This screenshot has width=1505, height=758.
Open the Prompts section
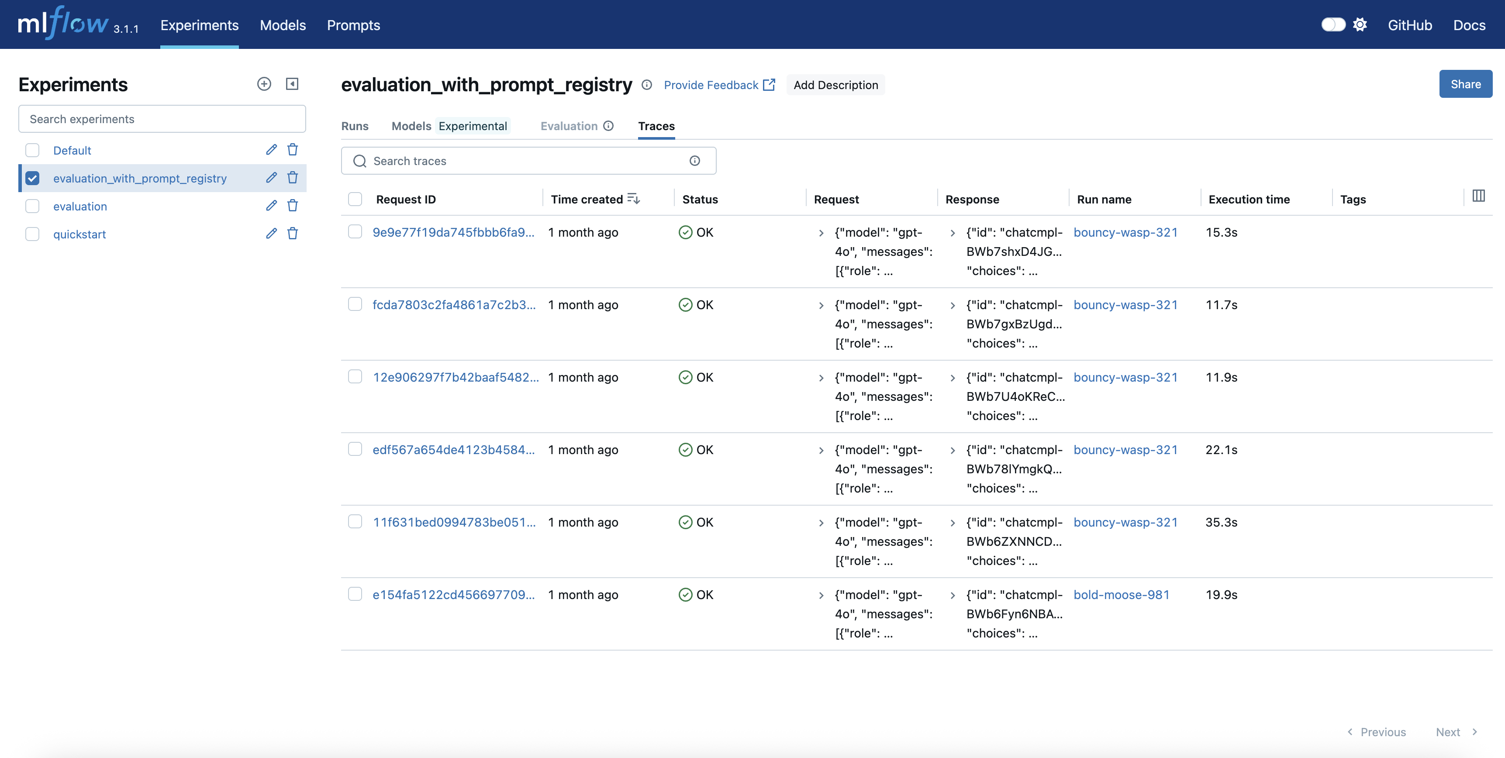pos(353,25)
